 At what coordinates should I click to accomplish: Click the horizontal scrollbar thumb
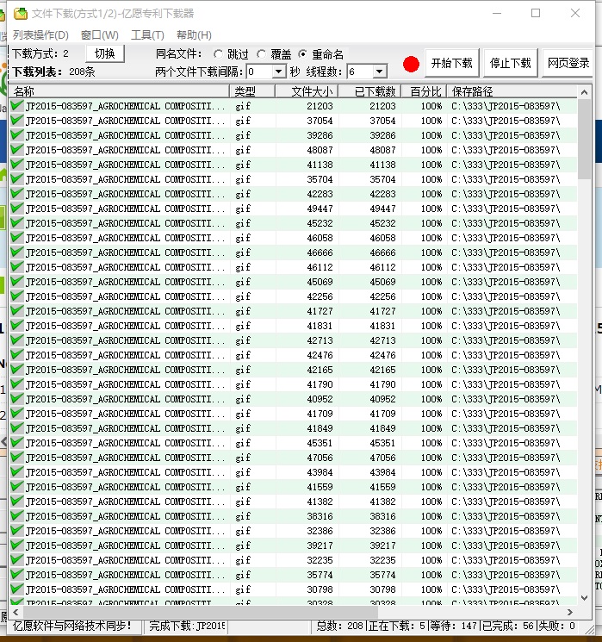(201, 612)
